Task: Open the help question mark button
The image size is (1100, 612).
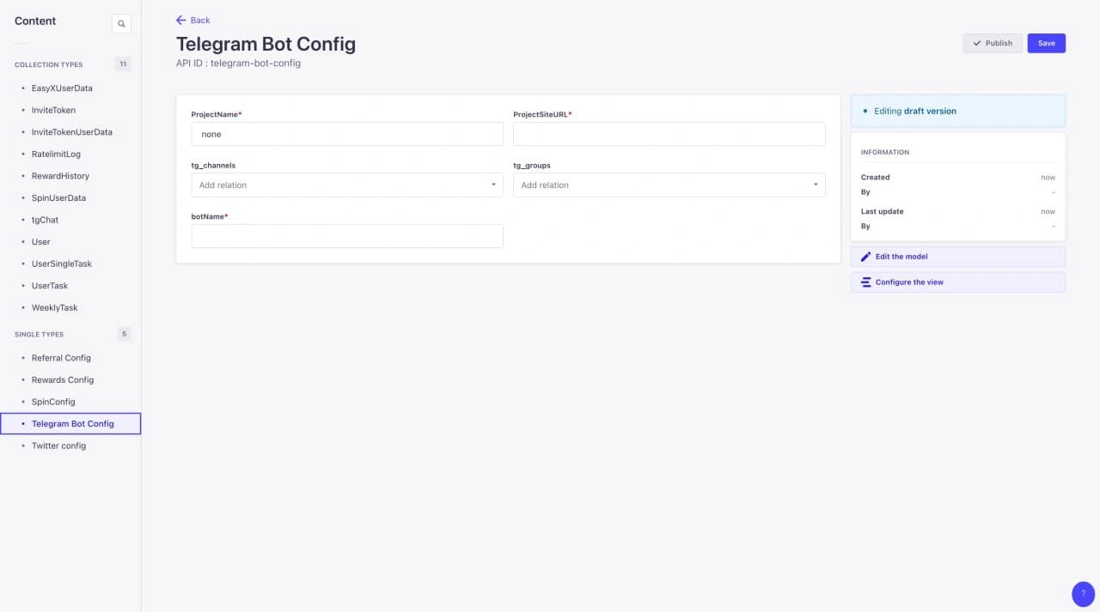Action: (1083, 593)
